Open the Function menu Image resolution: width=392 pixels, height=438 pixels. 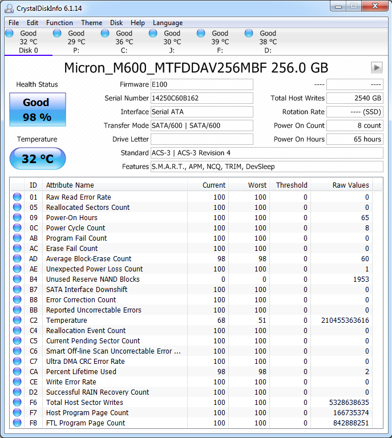[x=59, y=23]
